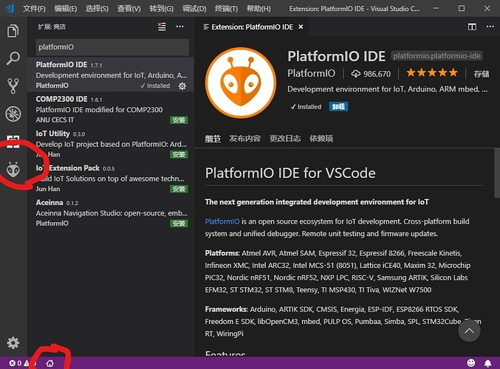The width and height of the screenshot is (500, 369).
Task: Click the scroll-to-top round arrow button
Action: coord(470,331)
